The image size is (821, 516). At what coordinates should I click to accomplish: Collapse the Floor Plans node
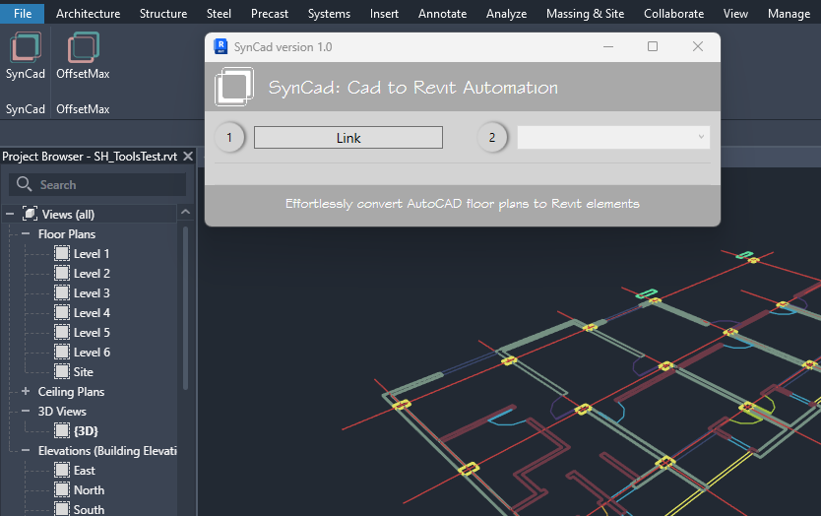(x=26, y=233)
